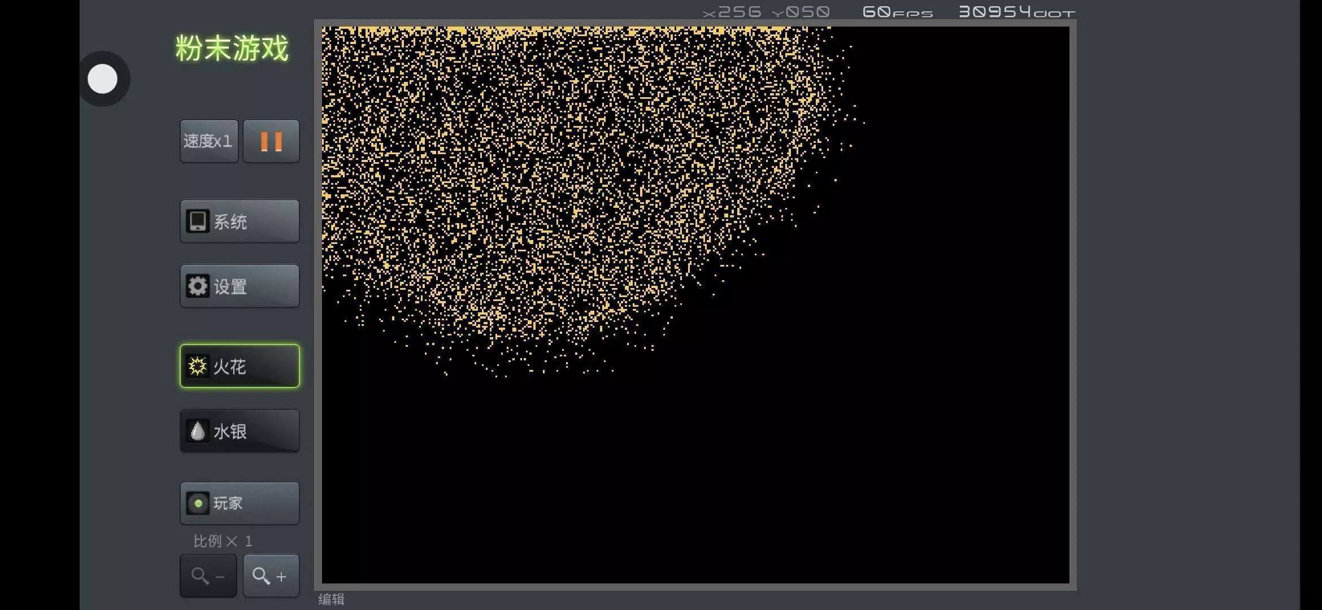Click the gear icon on the 设置 button
The width and height of the screenshot is (1322, 610).
pyautogui.click(x=198, y=286)
